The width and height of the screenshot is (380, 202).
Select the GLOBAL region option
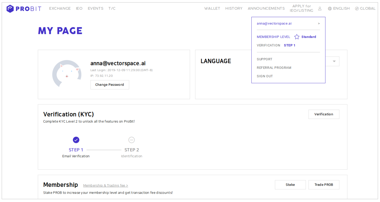point(368,8)
